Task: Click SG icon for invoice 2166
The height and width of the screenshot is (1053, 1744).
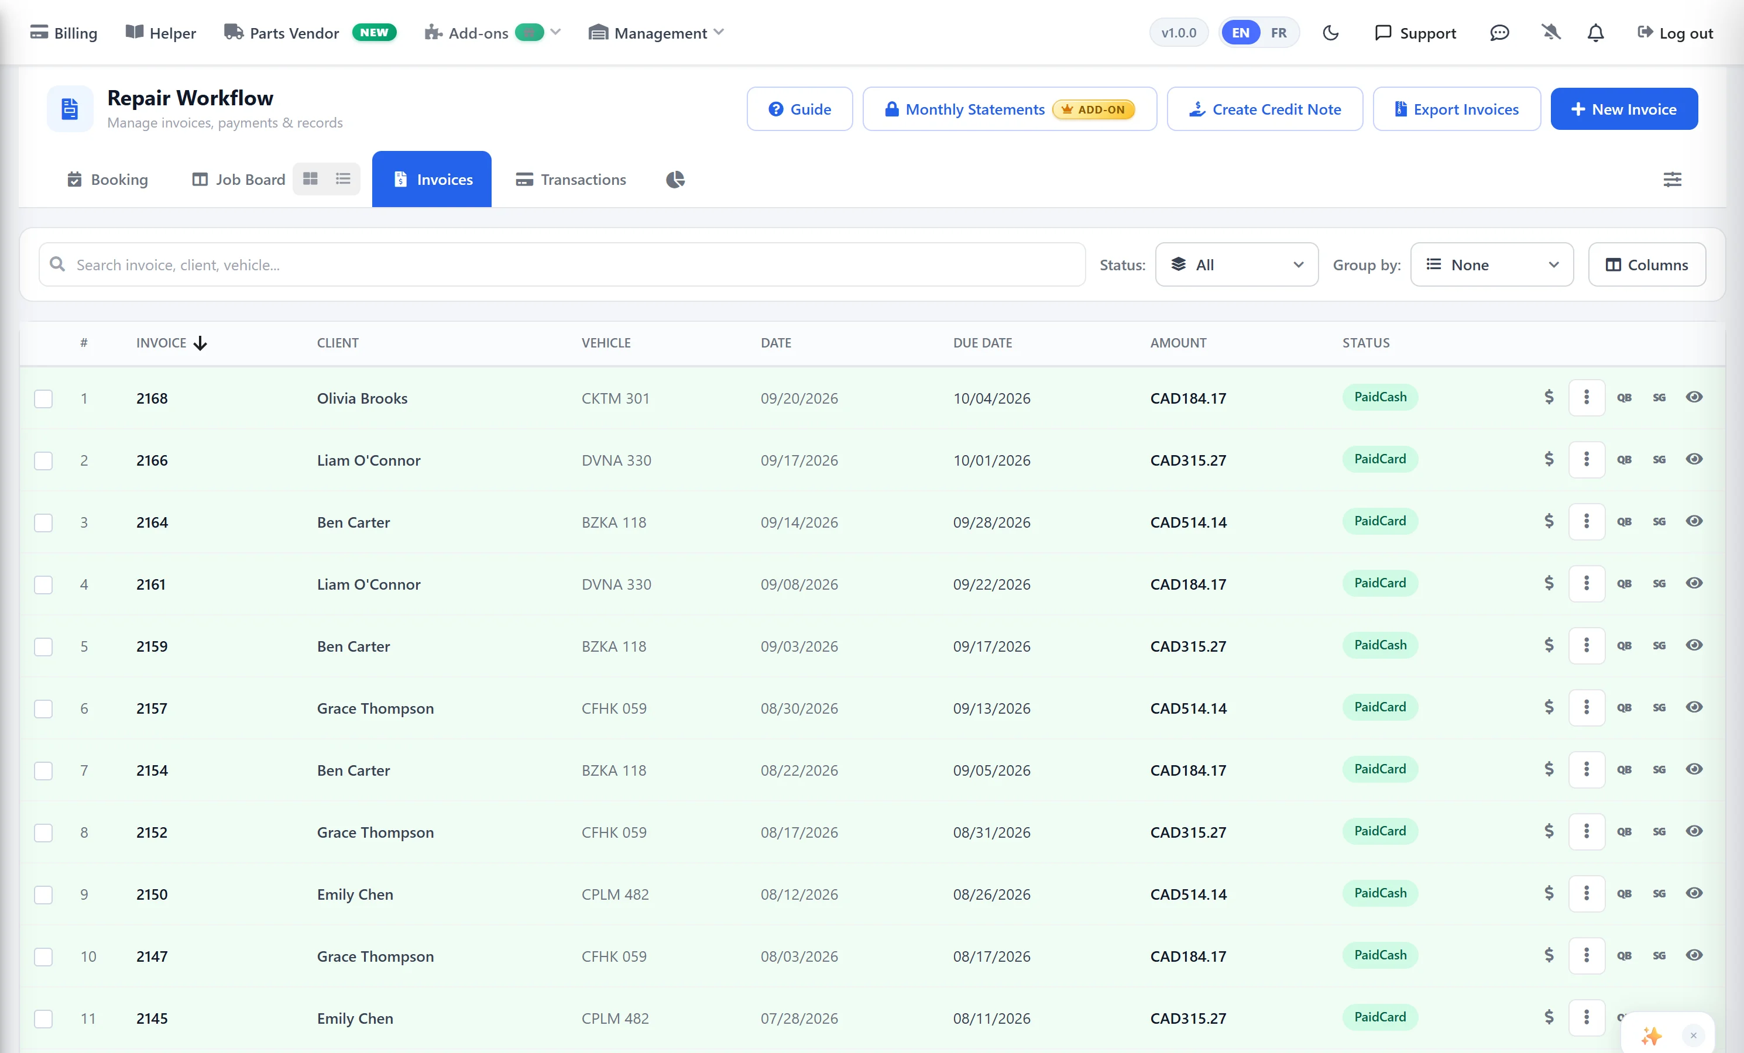Action: (x=1659, y=460)
